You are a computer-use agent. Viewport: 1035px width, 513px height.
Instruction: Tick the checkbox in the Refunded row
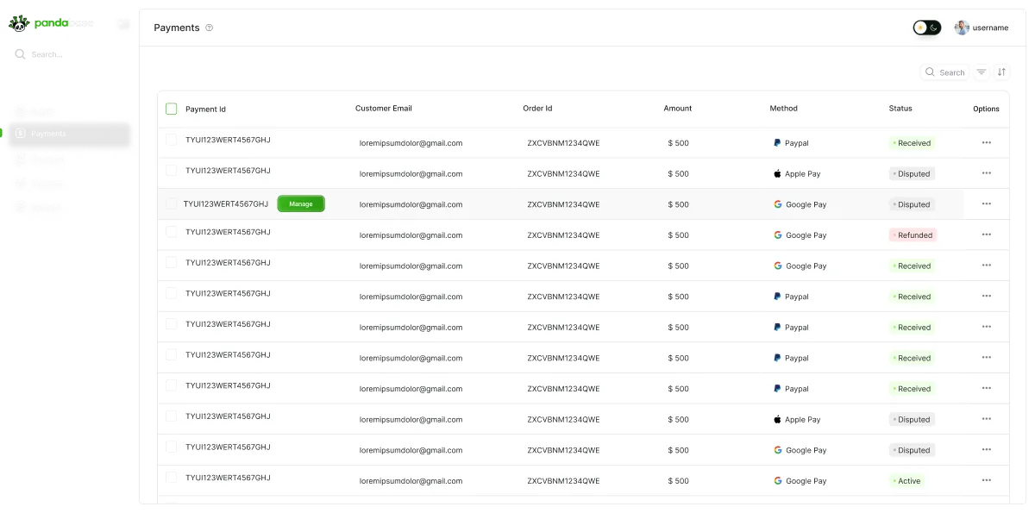click(171, 232)
